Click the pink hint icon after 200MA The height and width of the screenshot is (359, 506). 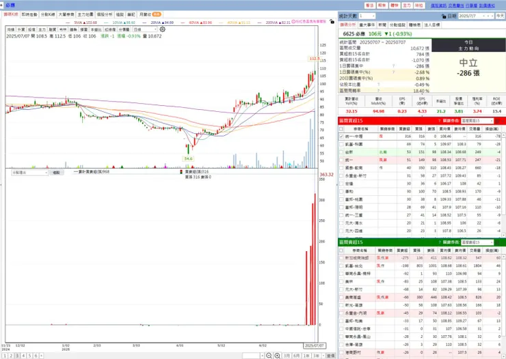tap(293, 22)
